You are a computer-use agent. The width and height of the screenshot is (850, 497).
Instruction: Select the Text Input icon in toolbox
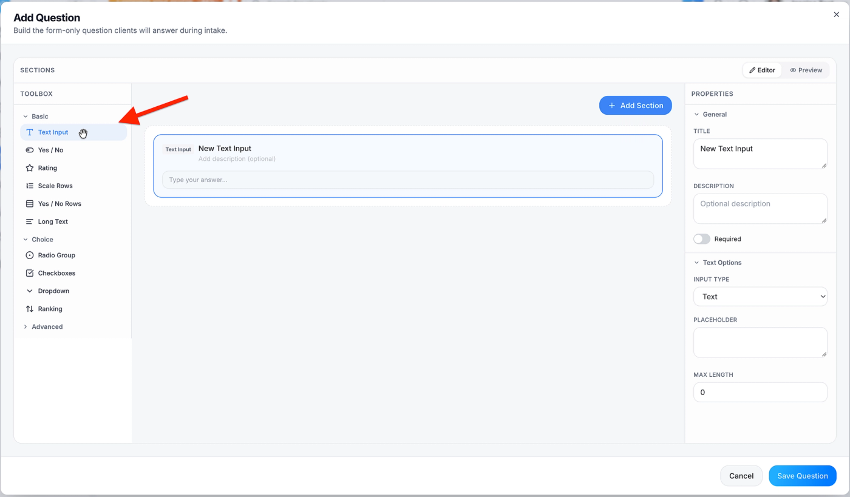click(x=30, y=132)
